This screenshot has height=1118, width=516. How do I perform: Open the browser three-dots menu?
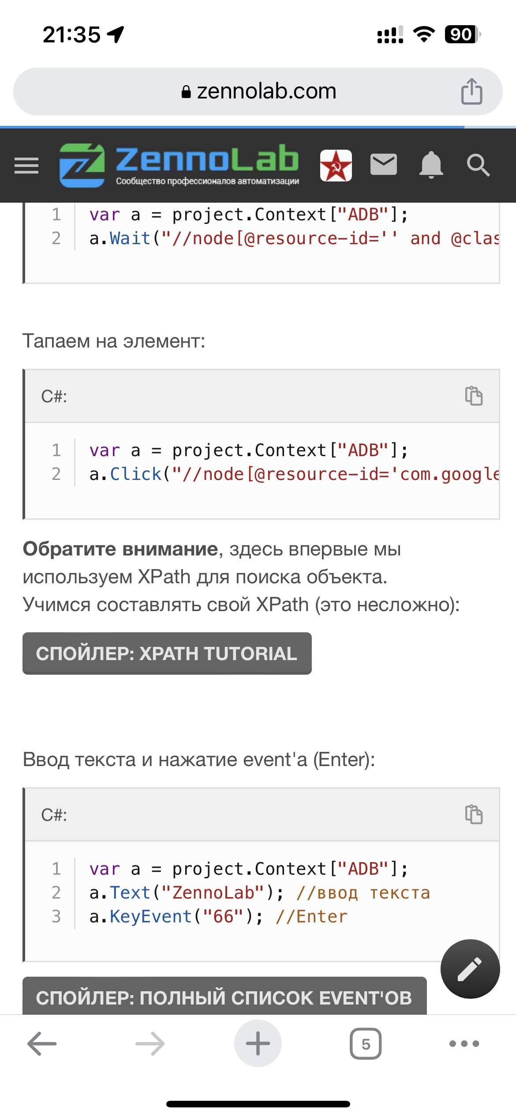click(x=464, y=1044)
